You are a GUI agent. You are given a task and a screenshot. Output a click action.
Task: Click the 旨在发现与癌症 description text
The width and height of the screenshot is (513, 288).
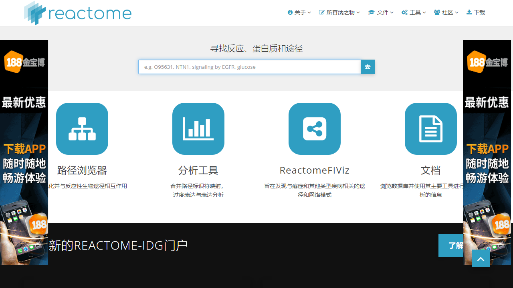click(x=315, y=190)
